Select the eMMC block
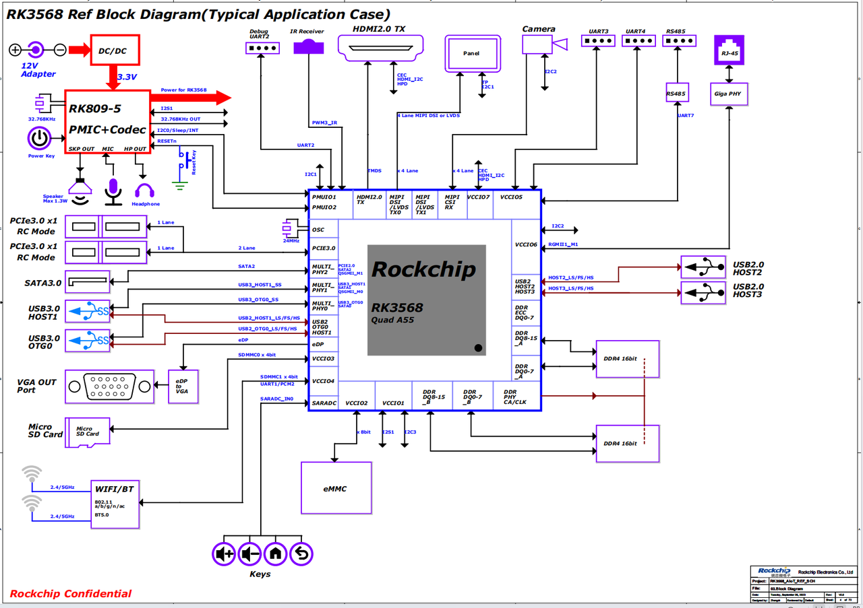863x608 pixels. pos(336,488)
